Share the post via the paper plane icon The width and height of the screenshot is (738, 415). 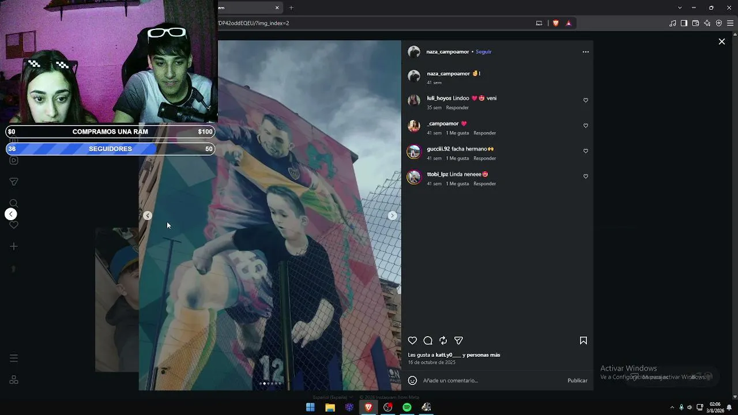tap(458, 341)
